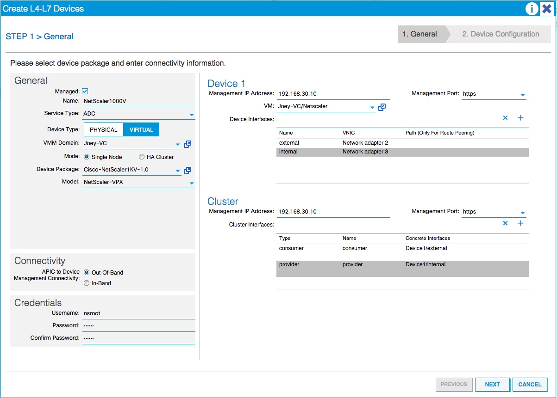This screenshot has width=557, height=398.
Task: Open the VMM Domain browse icon
Action: pos(187,144)
